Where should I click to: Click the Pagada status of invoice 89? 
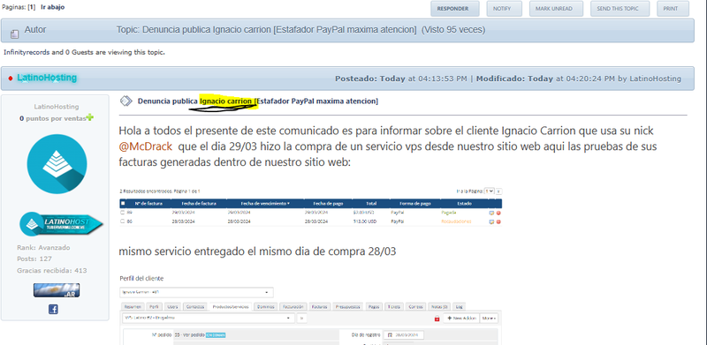point(449,213)
